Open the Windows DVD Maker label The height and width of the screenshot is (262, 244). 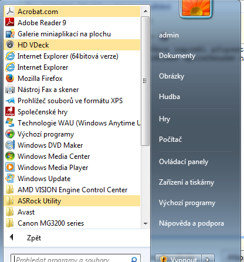point(50,145)
